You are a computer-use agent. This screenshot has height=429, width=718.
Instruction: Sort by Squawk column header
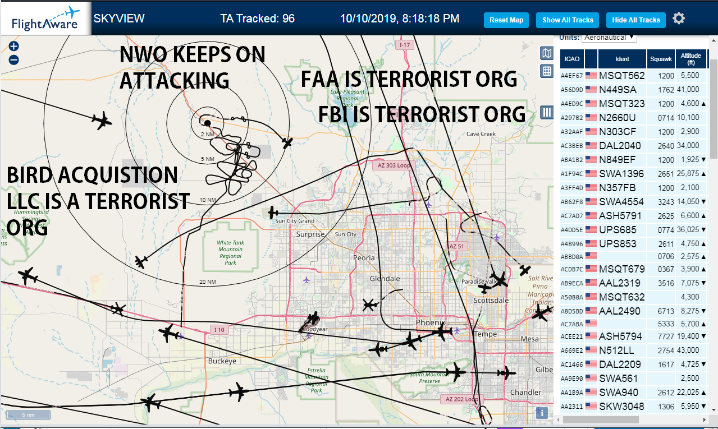(x=661, y=59)
